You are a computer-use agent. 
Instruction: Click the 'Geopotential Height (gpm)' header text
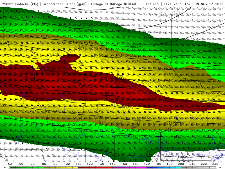click(65, 4)
